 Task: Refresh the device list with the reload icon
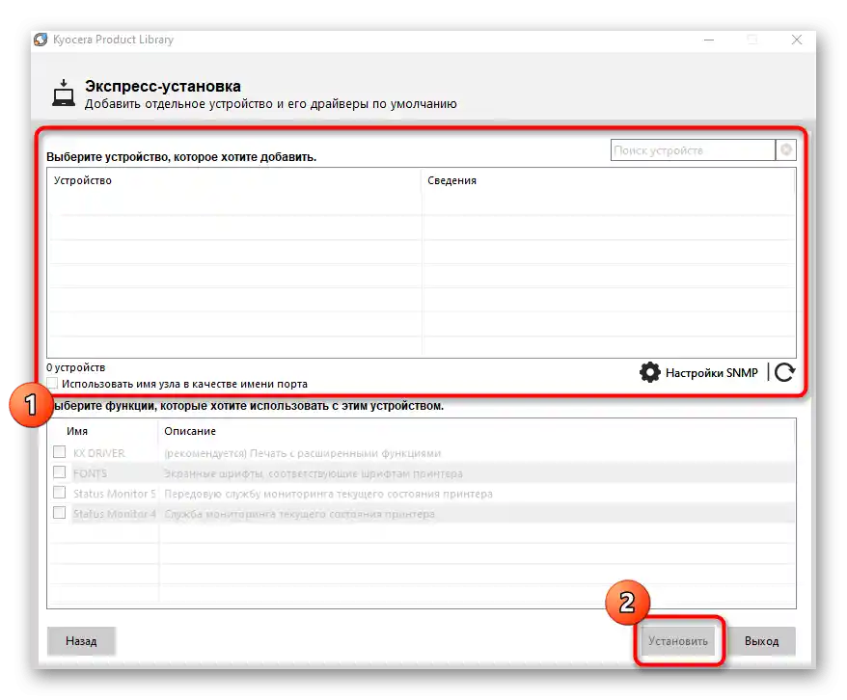coord(784,372)
